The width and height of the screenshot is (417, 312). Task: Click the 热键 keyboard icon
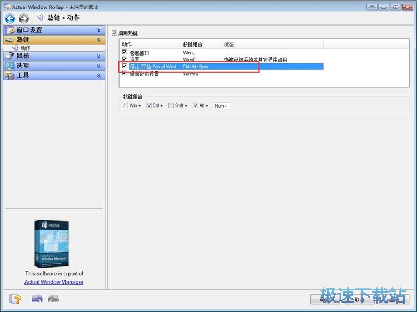(10, 40)
